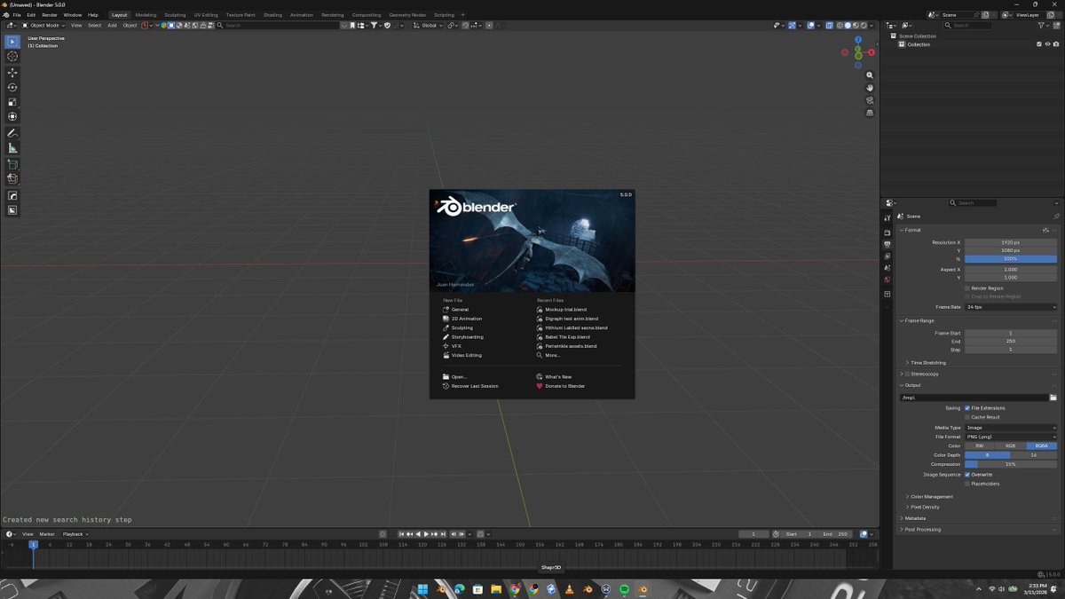
Task: Expand the Pixel Density panel
Action: point(924,508)
